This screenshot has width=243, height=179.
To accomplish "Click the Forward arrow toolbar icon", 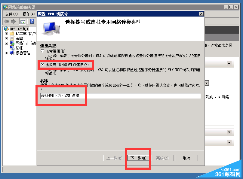I will click(13, 21).
